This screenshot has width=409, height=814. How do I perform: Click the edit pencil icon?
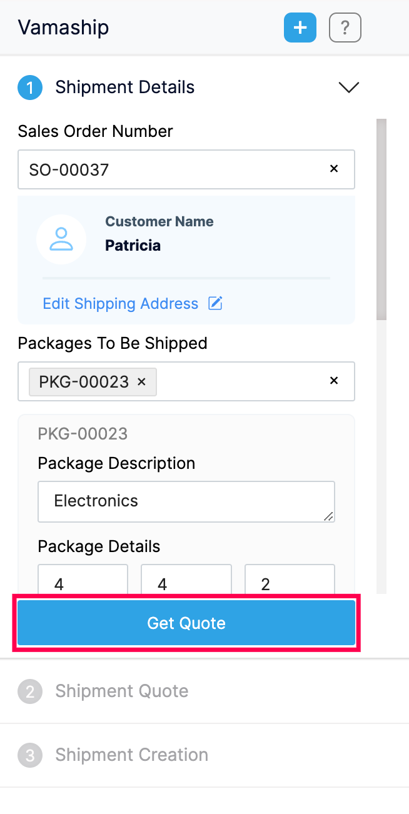point(215,304)
